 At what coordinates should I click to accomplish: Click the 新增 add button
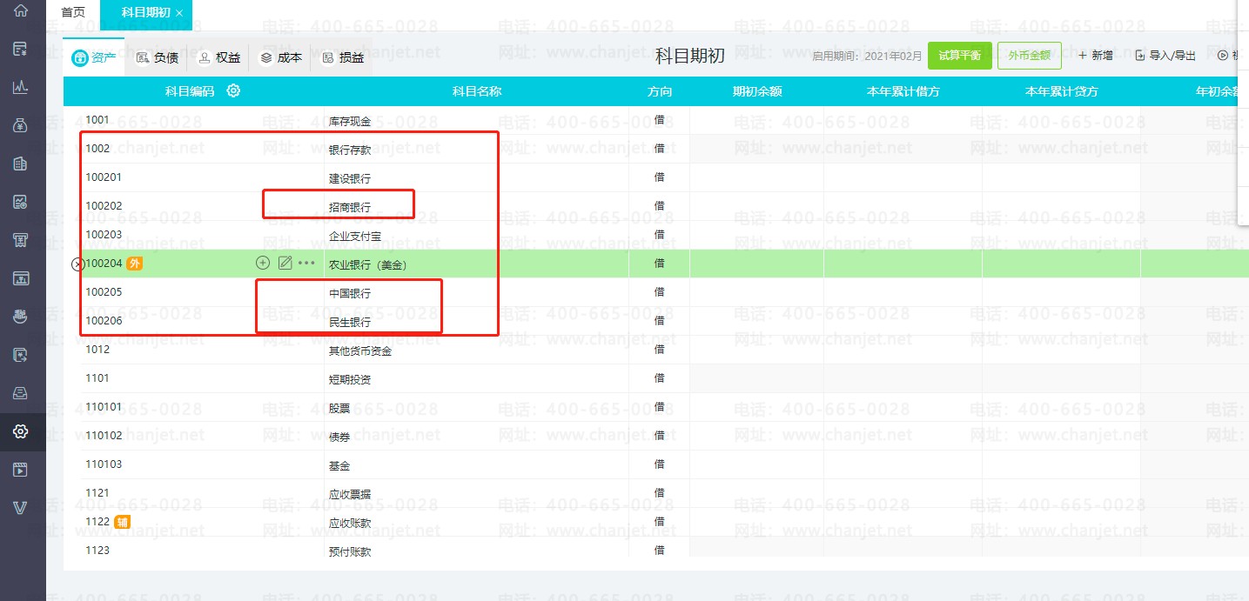1096,56
